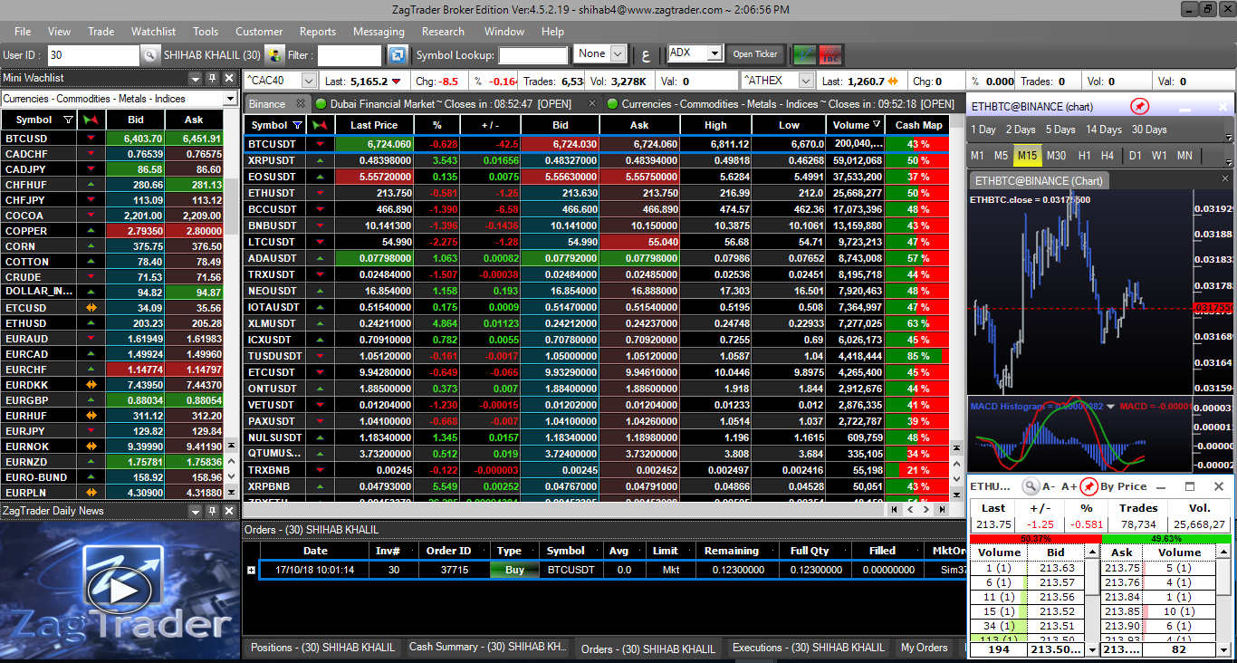Show 30 Days chart range
Image resolution: width=1237 pixels, height=663 pixels.
(x=1149, y=130)
